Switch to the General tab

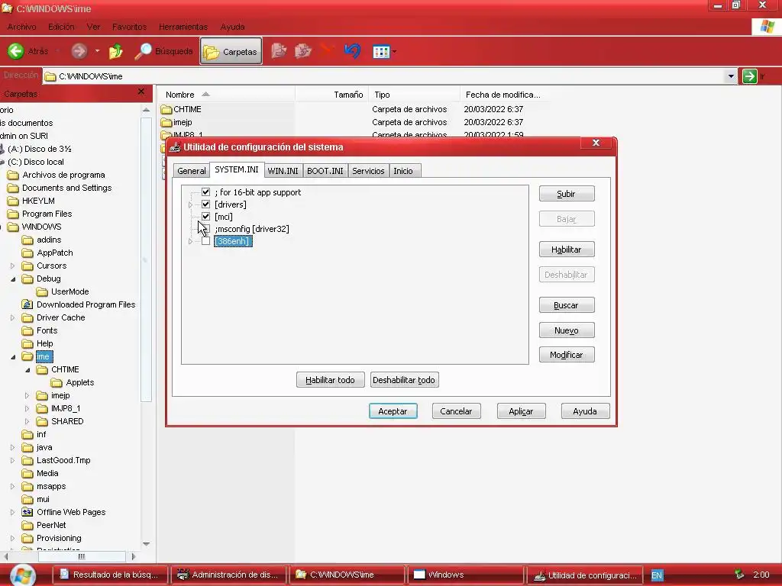tap(192, 171)
